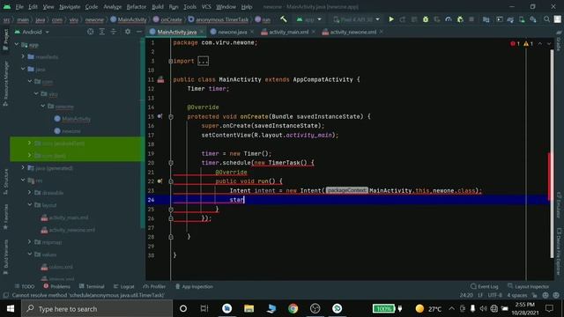The image size is (564, 317).
Task: Open the SDK Manager icon
Action: click(533, 19)
